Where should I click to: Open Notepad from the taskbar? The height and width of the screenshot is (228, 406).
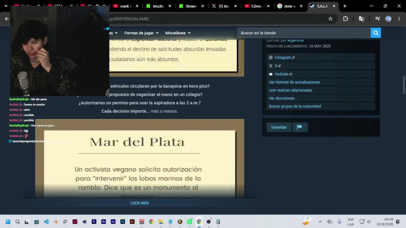[x=170, y=222]
